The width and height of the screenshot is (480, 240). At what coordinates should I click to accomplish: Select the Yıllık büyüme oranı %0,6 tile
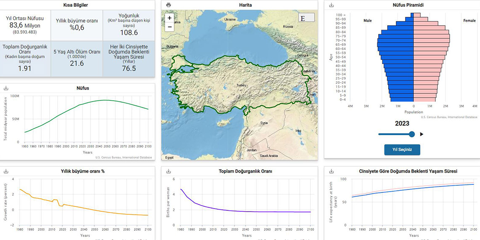point(77,25)
